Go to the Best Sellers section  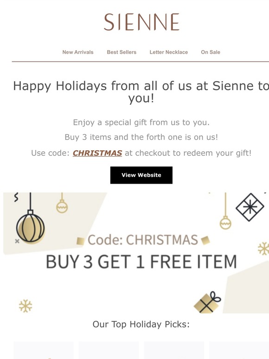point(122,52)
